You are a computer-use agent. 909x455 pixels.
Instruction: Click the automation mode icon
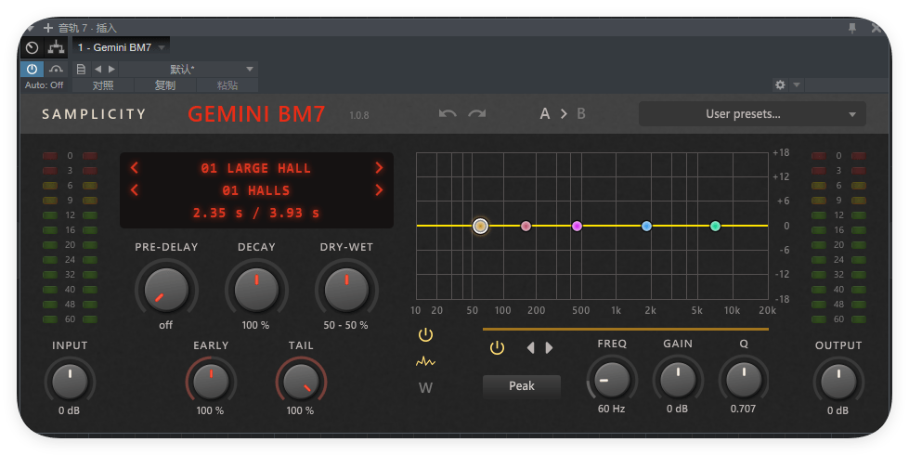coord(57,69)
